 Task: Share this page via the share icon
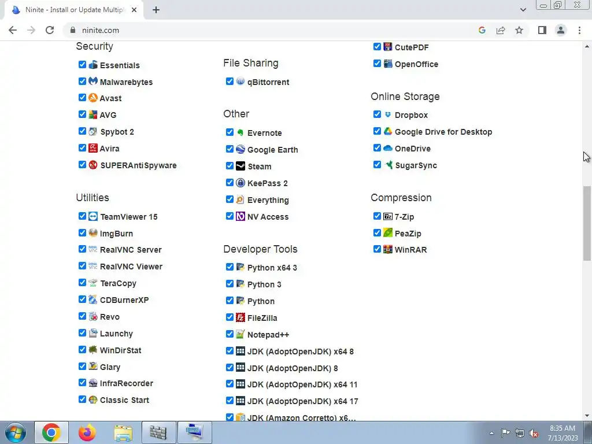tap(501, 30)
